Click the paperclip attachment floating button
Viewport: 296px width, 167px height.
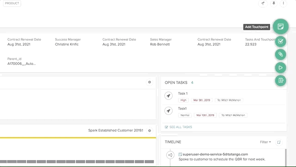[281, 55]
